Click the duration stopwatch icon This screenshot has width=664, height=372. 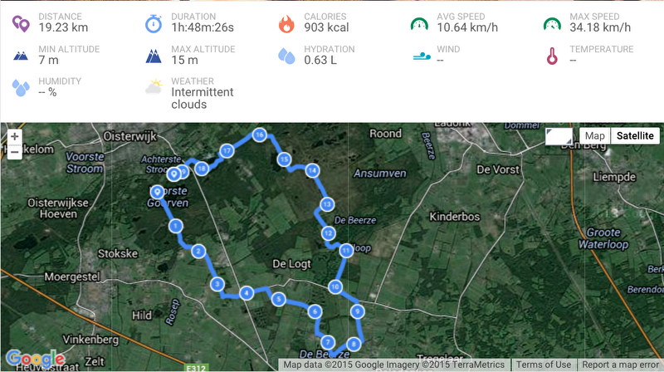point(154,24)
